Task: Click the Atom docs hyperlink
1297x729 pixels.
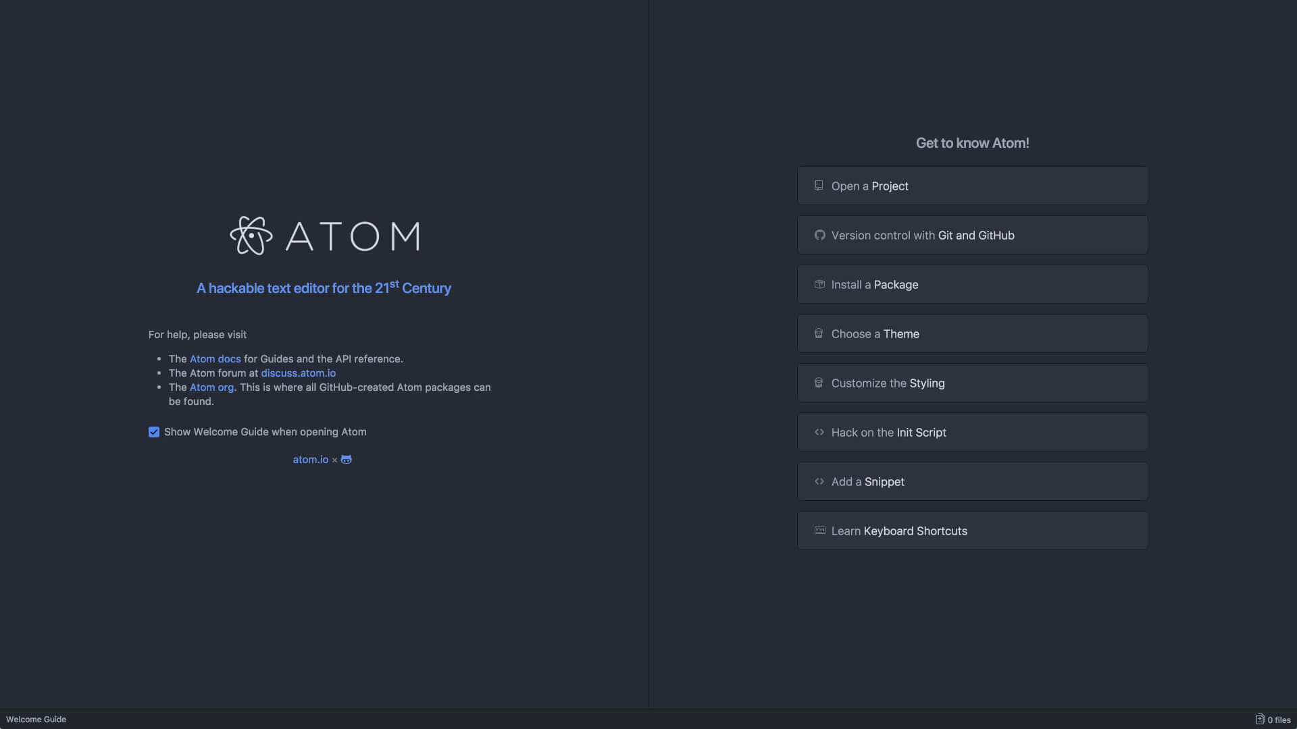Action: pos(215,358)
